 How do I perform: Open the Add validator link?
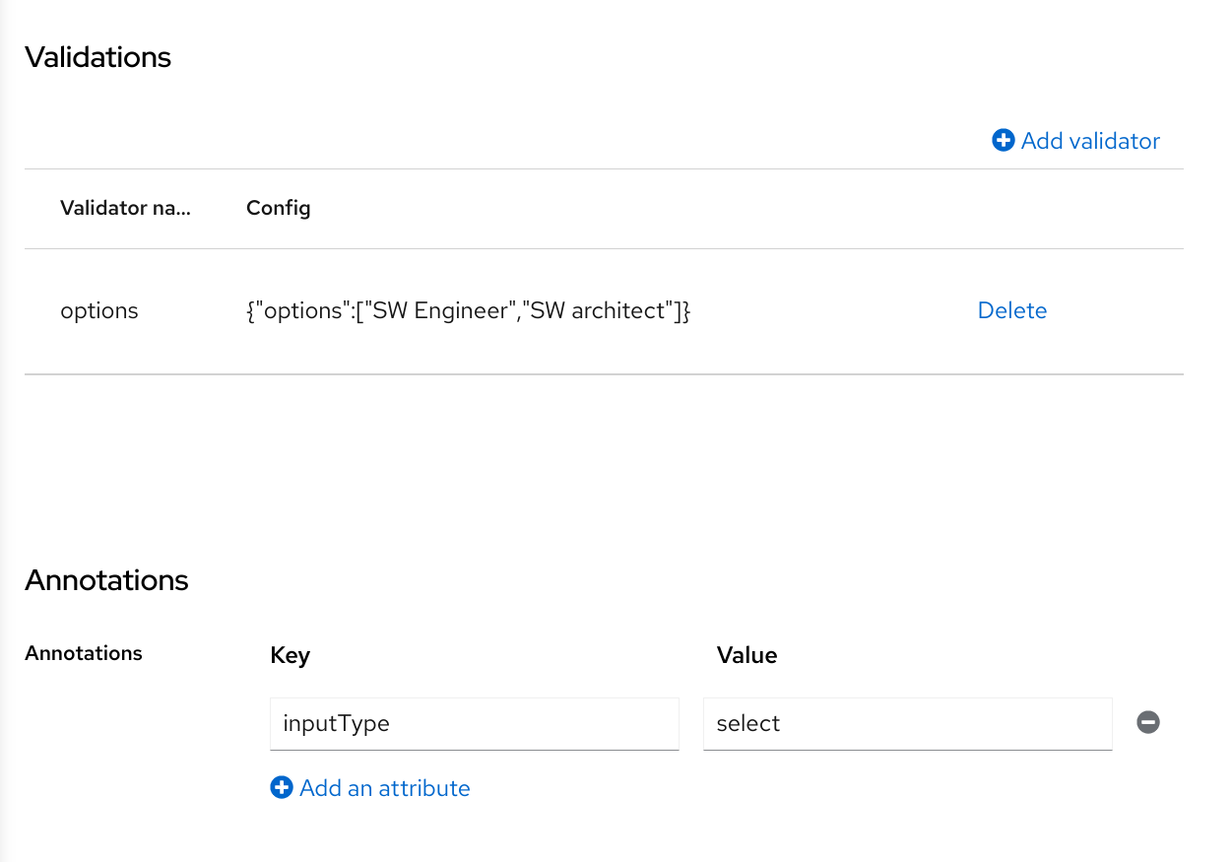[1089, 141]
